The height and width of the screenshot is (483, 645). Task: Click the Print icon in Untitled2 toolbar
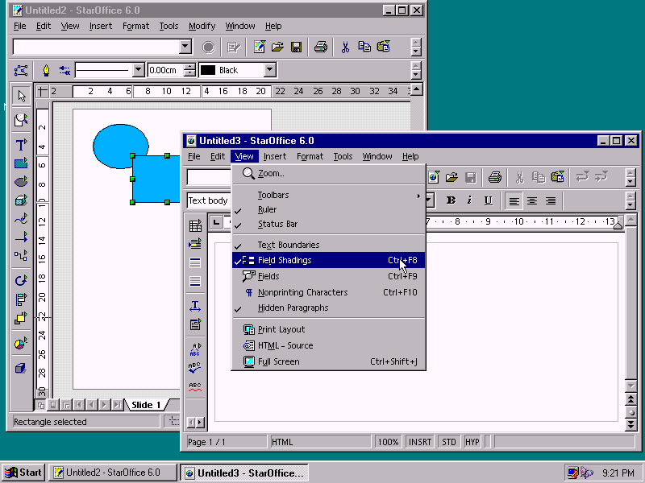(x=320, y=47)
